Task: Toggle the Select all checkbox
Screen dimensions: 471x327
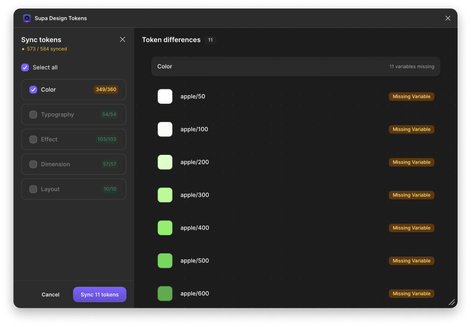Action: pos(25,68)
